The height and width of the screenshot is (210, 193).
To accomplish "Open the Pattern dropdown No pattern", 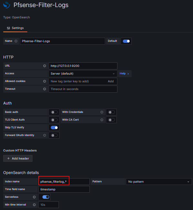I will [159, 182].
